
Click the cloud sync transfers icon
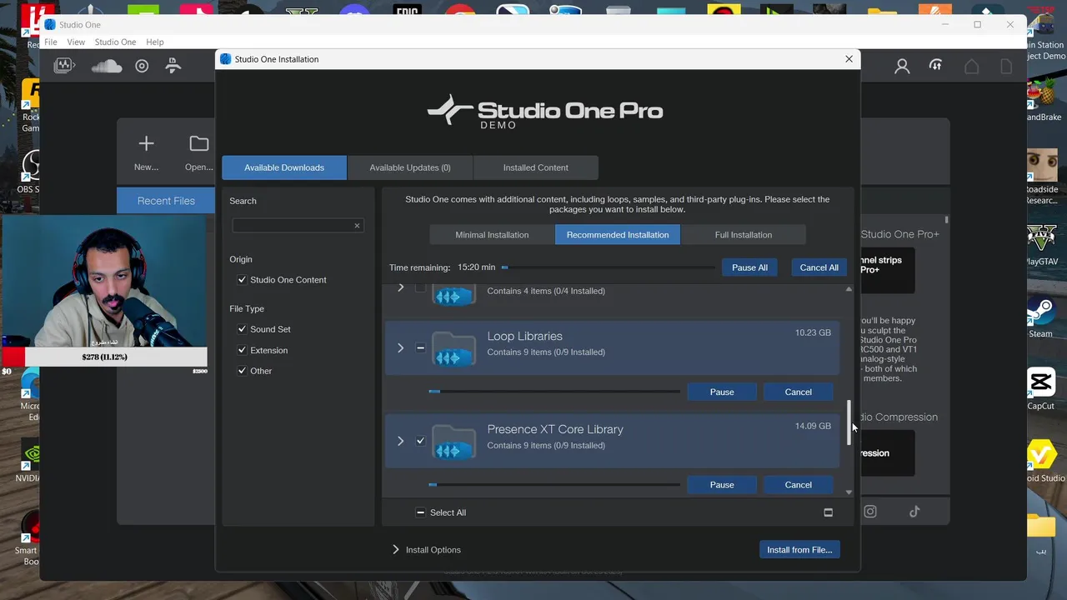pyautogui.click(x=936, y=66)
